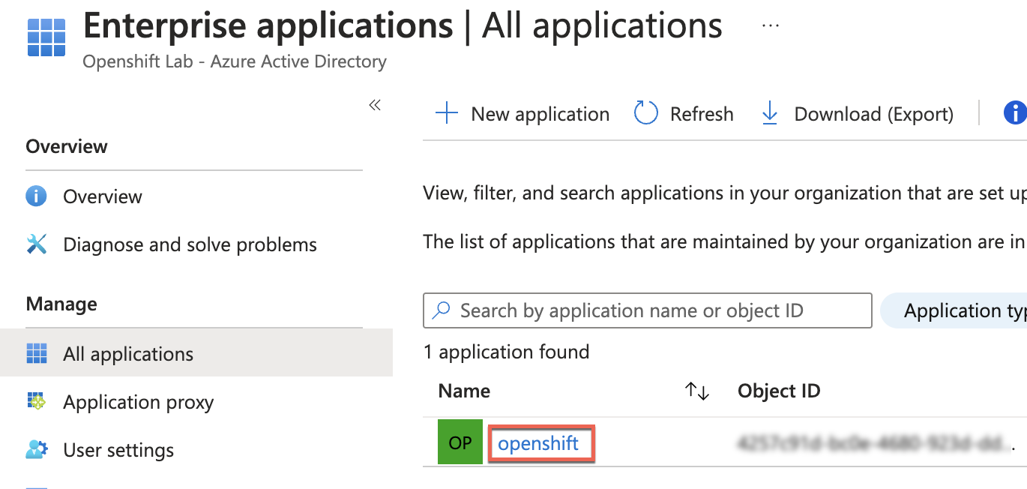Open User settings from the sidebar
The height and width of the screenshot is (489, 1027).
point(118,450)
